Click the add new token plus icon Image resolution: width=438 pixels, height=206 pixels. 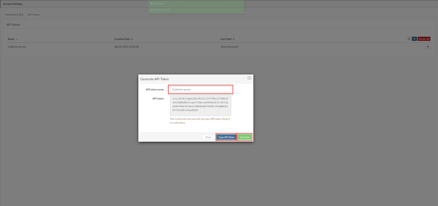(414, 39)
